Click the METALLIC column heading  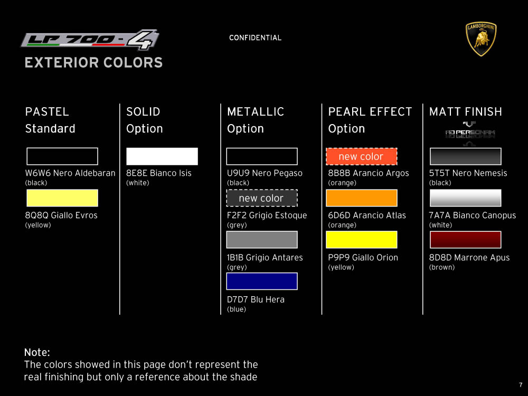256,112
